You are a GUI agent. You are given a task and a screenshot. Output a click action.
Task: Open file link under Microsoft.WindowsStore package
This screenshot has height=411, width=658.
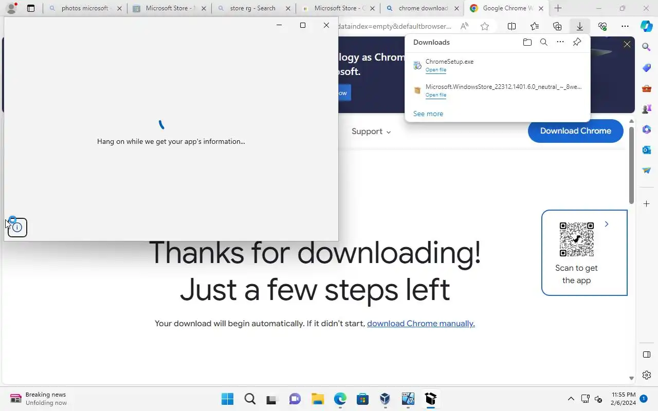pos(436,95)
